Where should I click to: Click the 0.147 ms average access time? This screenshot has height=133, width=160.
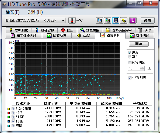click(84, 112)
